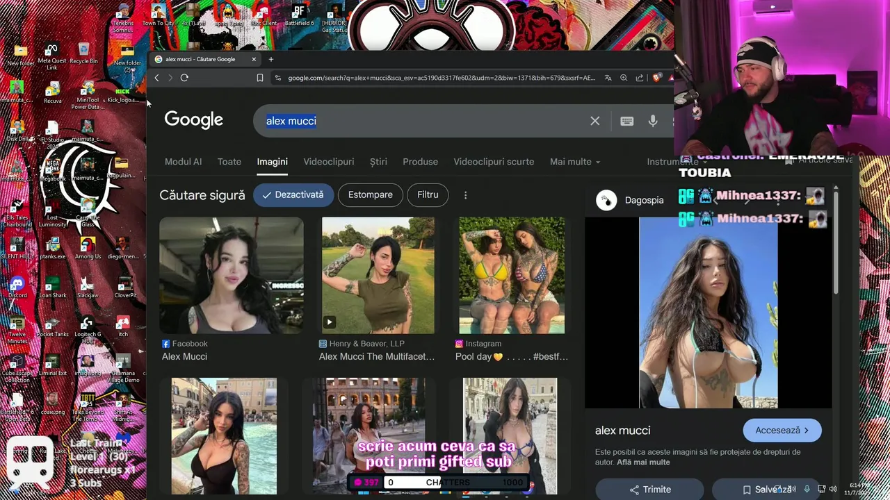Launch CloverPit from the desktop
This screenshot has width=890, height=500.
[x=125, y=287]
